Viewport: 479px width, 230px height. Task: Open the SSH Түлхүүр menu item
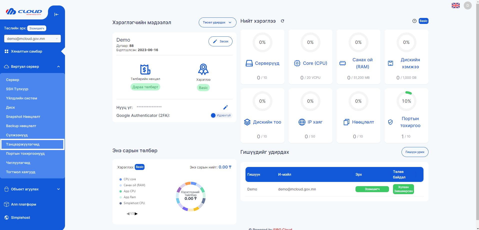point(17,89)
